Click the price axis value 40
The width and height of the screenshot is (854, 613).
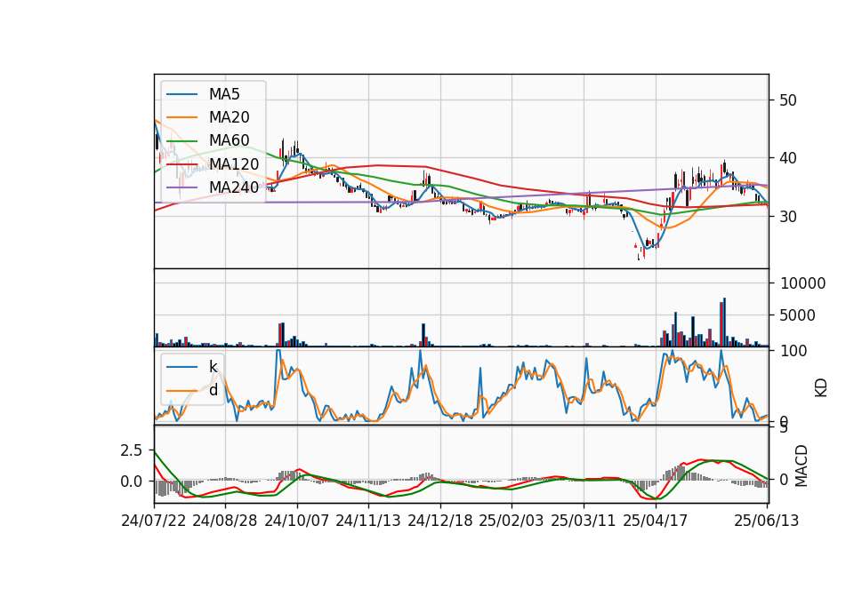click(x=788, y=158)
